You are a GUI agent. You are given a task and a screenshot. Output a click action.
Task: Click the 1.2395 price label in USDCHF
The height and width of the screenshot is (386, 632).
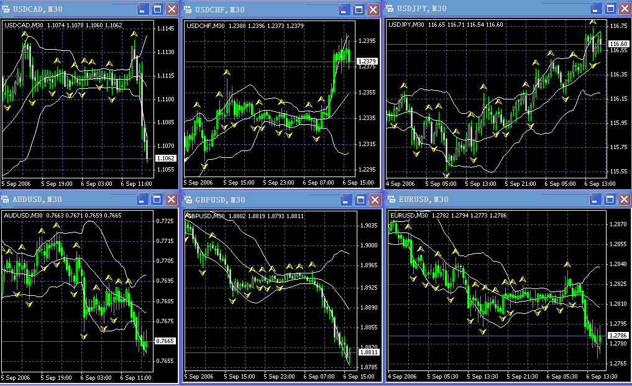[367, 41]
